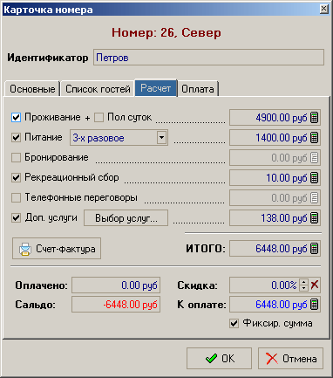Open the Список гостей tab
The height and width of the screenshot is (378, 333).
click(x=98, y=89)
